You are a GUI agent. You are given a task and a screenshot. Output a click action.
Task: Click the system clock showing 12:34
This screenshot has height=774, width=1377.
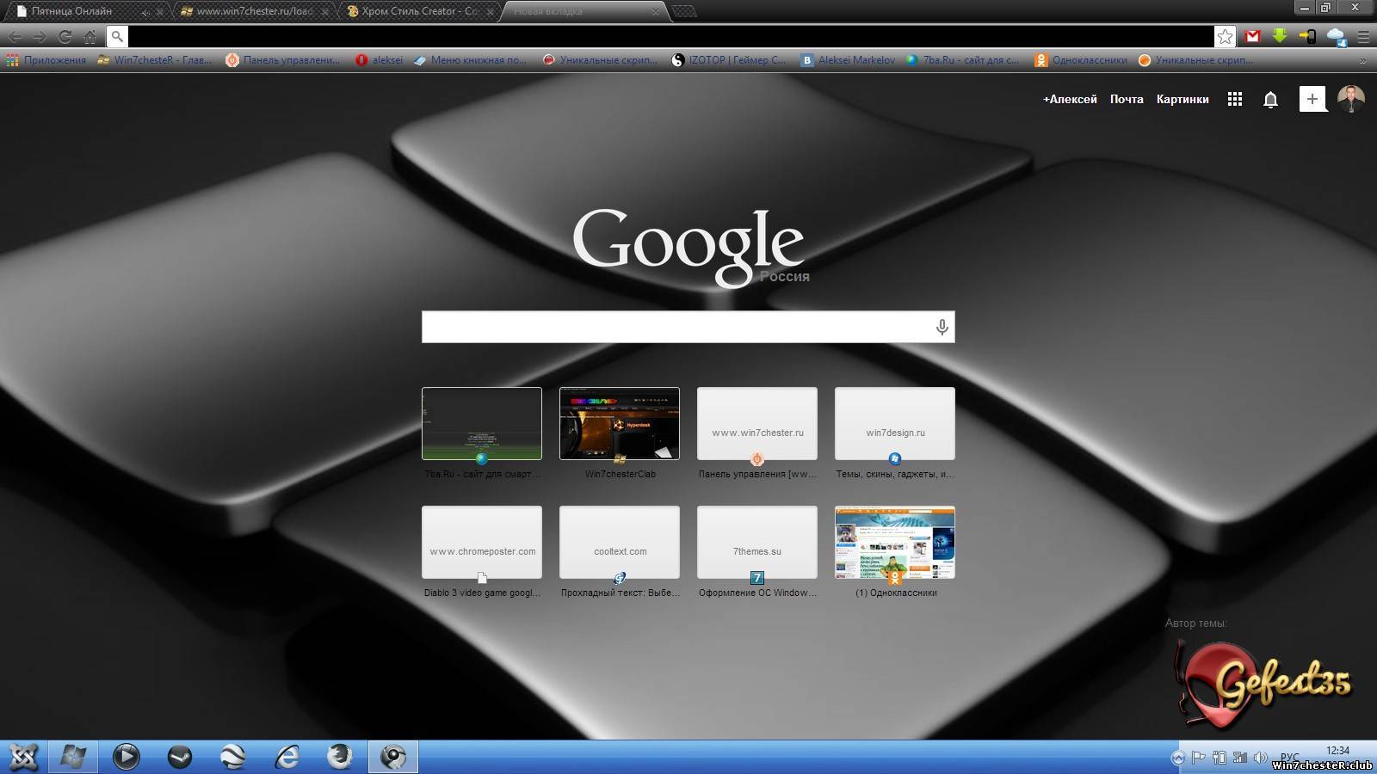(x=1337, y=751)
